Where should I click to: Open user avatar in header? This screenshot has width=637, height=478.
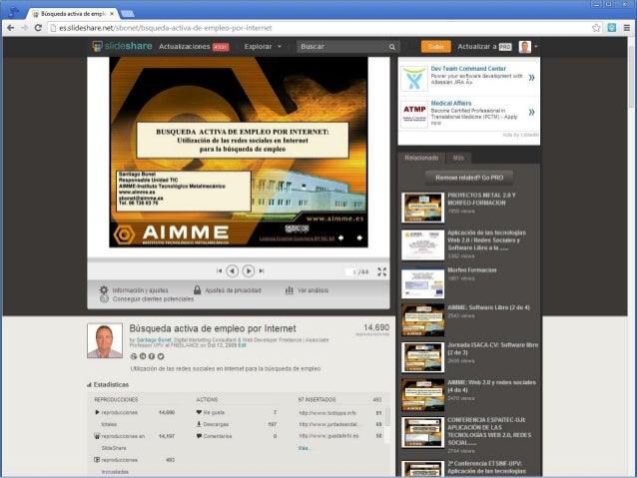tap(525, 47)
